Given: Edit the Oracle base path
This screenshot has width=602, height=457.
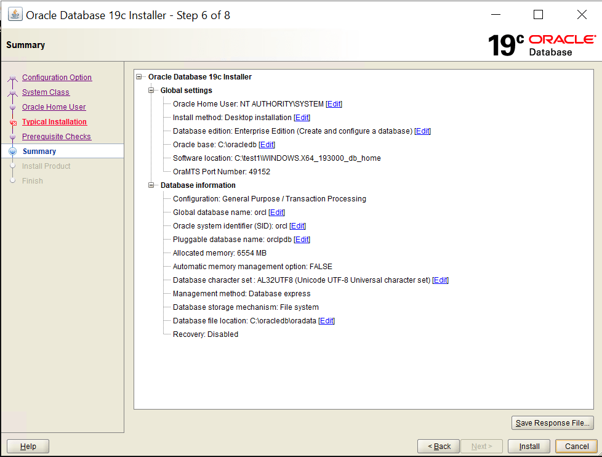Looking at the screenshot, I should pyautogui.click(x=267, y=144).
